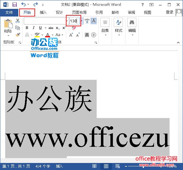Open the 文件 tab
The image size is (183, 170).
[x=9, y=13]
